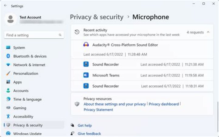Viewport: 219px width, 137px height.
Task: Open About these settings and your privacy
Action: (x=115, y=104)
